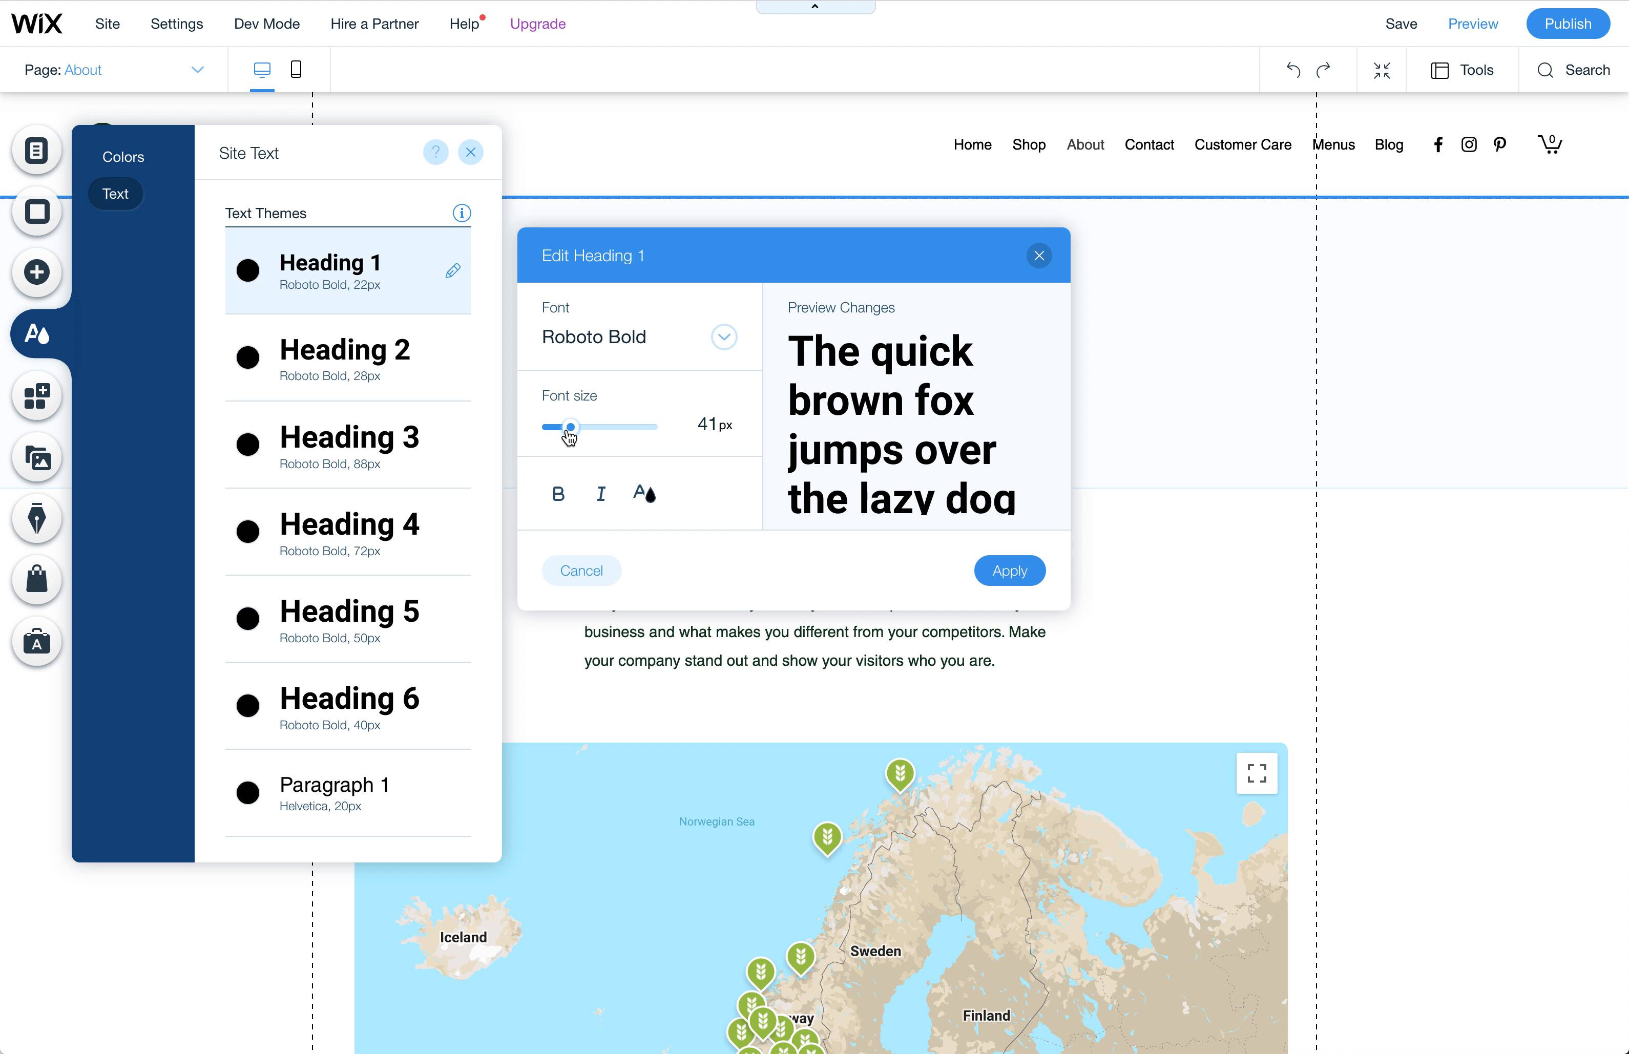Open the Media panel icon
The image size is (1629, 1054).
pos(37,457)
